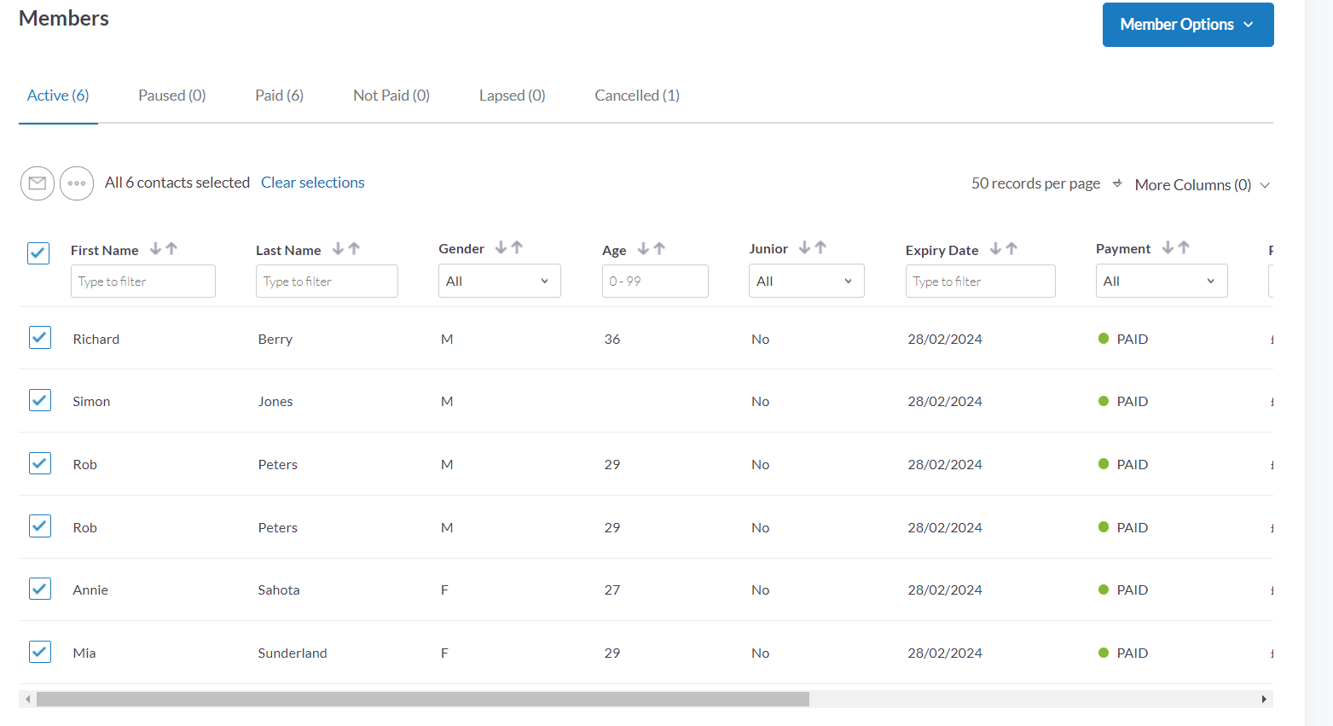Screen dimensions: 1333x726
Task: Change 50 records per page setting
Action: 1046,183
